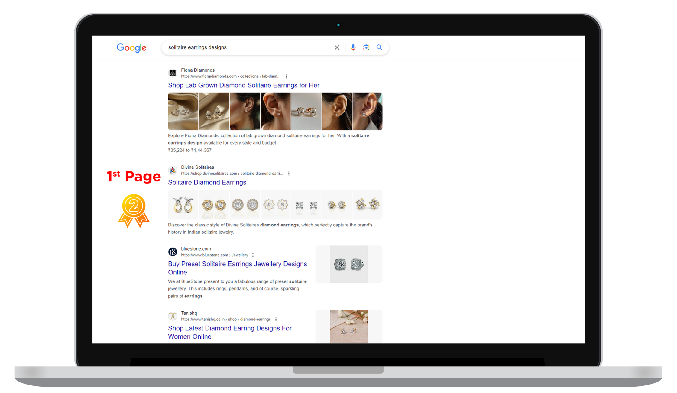The height and width of the screenshot is (393, 677).
Task: Click the bluestone.com favicon
Action: (x=173, y=252)
